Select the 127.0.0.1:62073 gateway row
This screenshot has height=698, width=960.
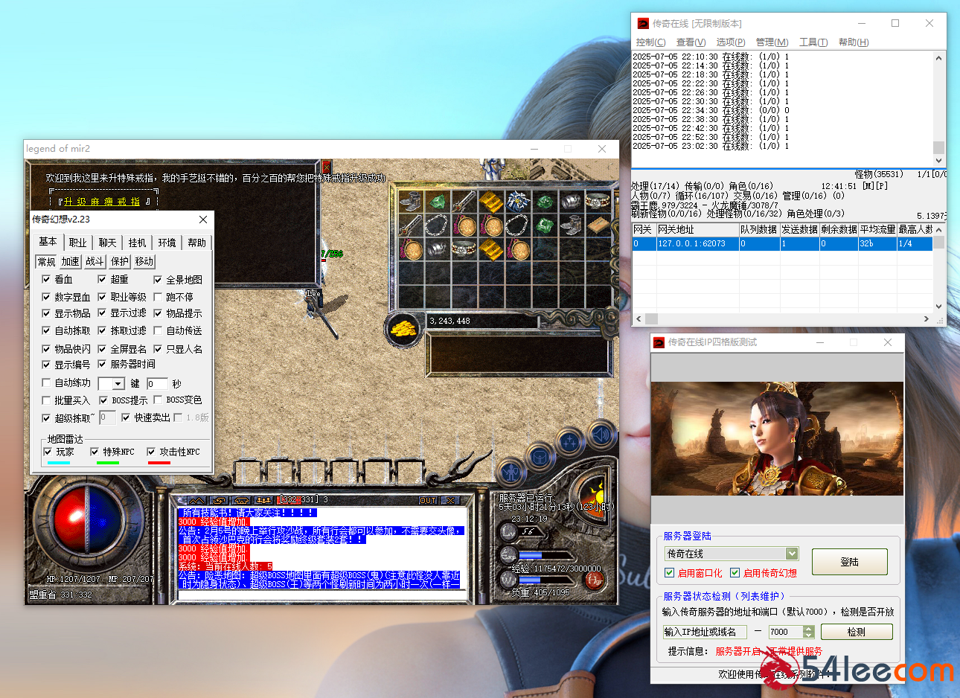point(782,244)
